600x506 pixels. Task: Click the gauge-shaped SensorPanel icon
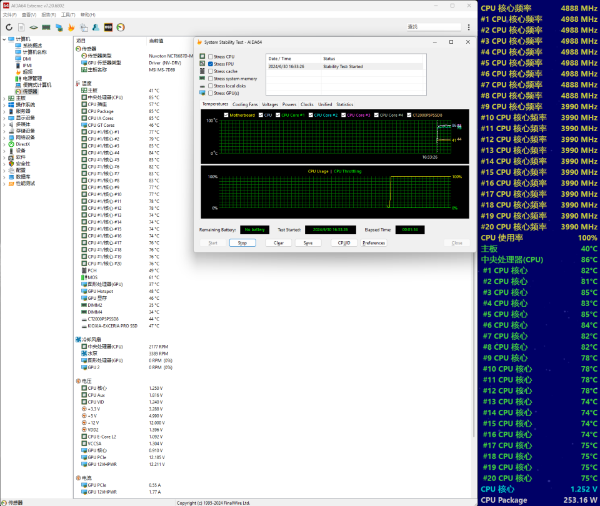(121, 27)
